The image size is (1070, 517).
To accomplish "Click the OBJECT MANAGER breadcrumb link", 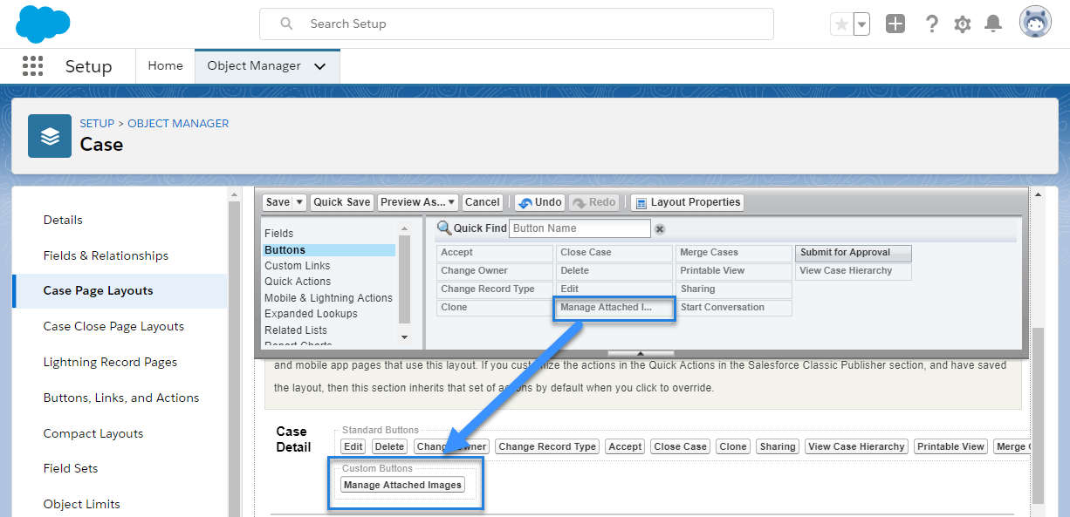I will 178,123.
